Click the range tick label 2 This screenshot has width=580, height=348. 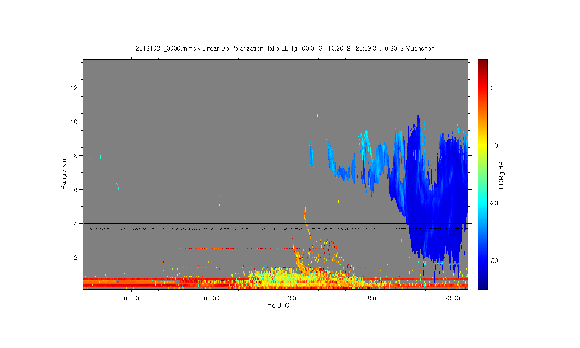point(76,258)
